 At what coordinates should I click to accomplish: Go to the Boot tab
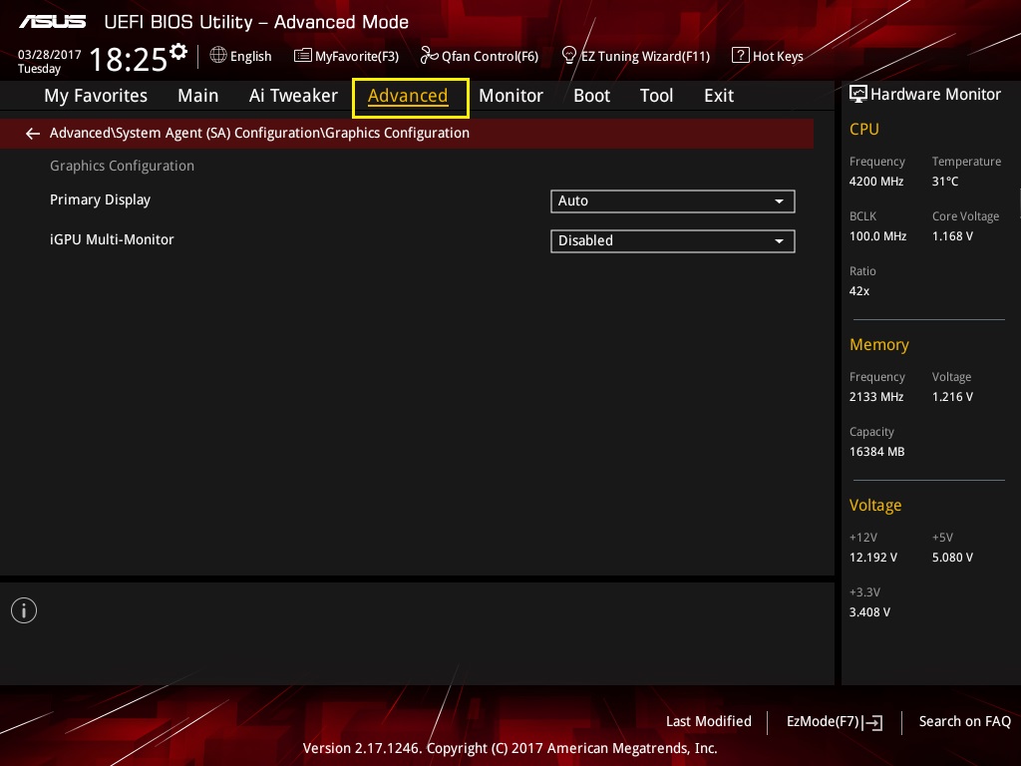591,96
